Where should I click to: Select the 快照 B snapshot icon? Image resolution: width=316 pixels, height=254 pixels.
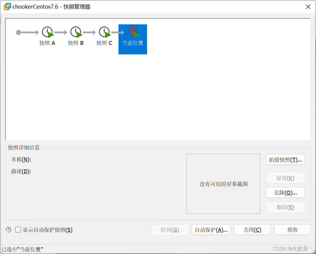pyautogui.click(x=76, y=32)
